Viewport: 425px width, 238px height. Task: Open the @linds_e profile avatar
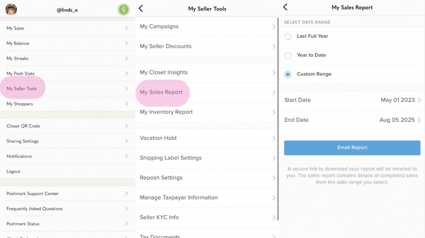[x=11, y=9]
